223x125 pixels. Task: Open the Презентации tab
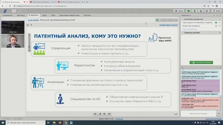(21, 15)
